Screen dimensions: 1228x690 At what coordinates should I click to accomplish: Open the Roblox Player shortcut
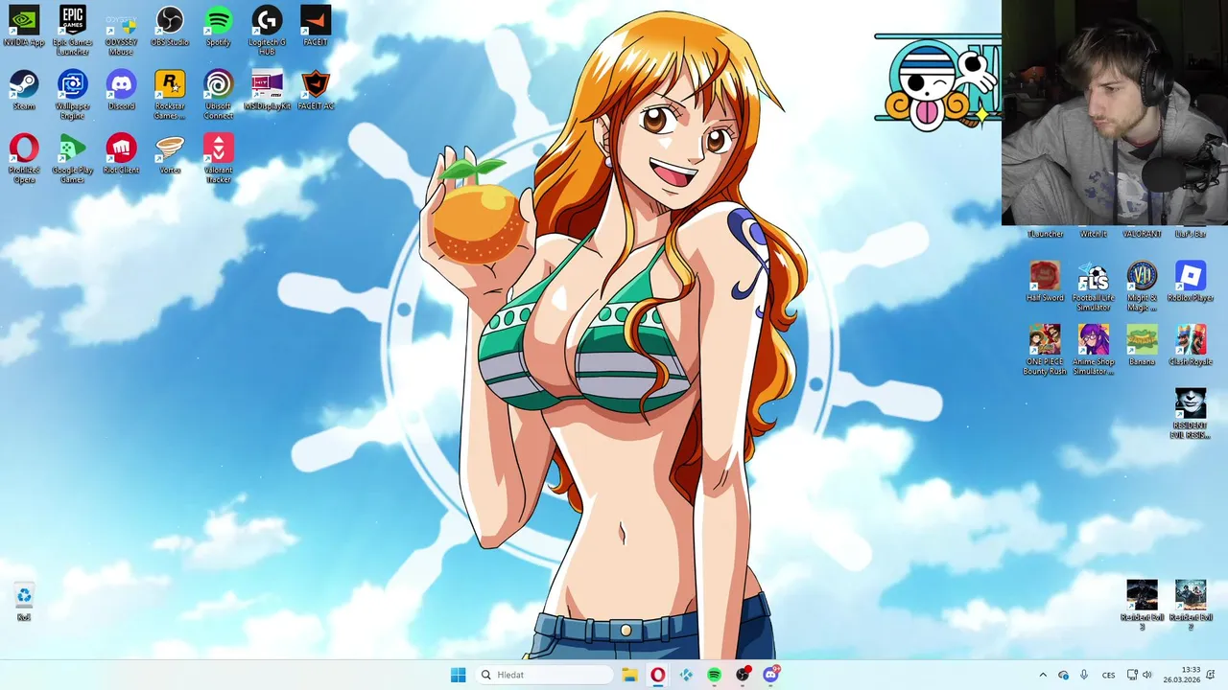click(x=1191, y=282)
